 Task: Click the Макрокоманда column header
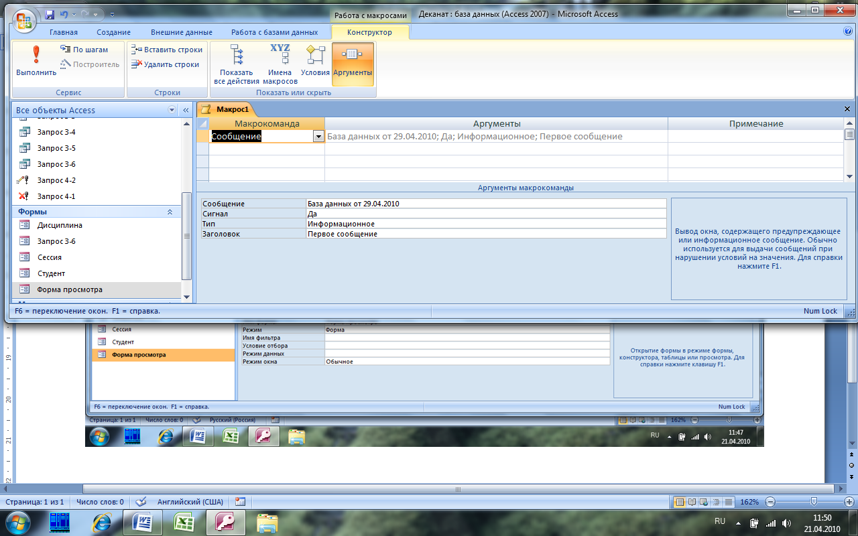click(x=267, y=123)
